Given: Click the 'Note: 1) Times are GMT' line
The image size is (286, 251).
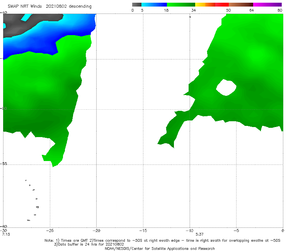Looking at the screenshot, I should [x=162, y=241].
